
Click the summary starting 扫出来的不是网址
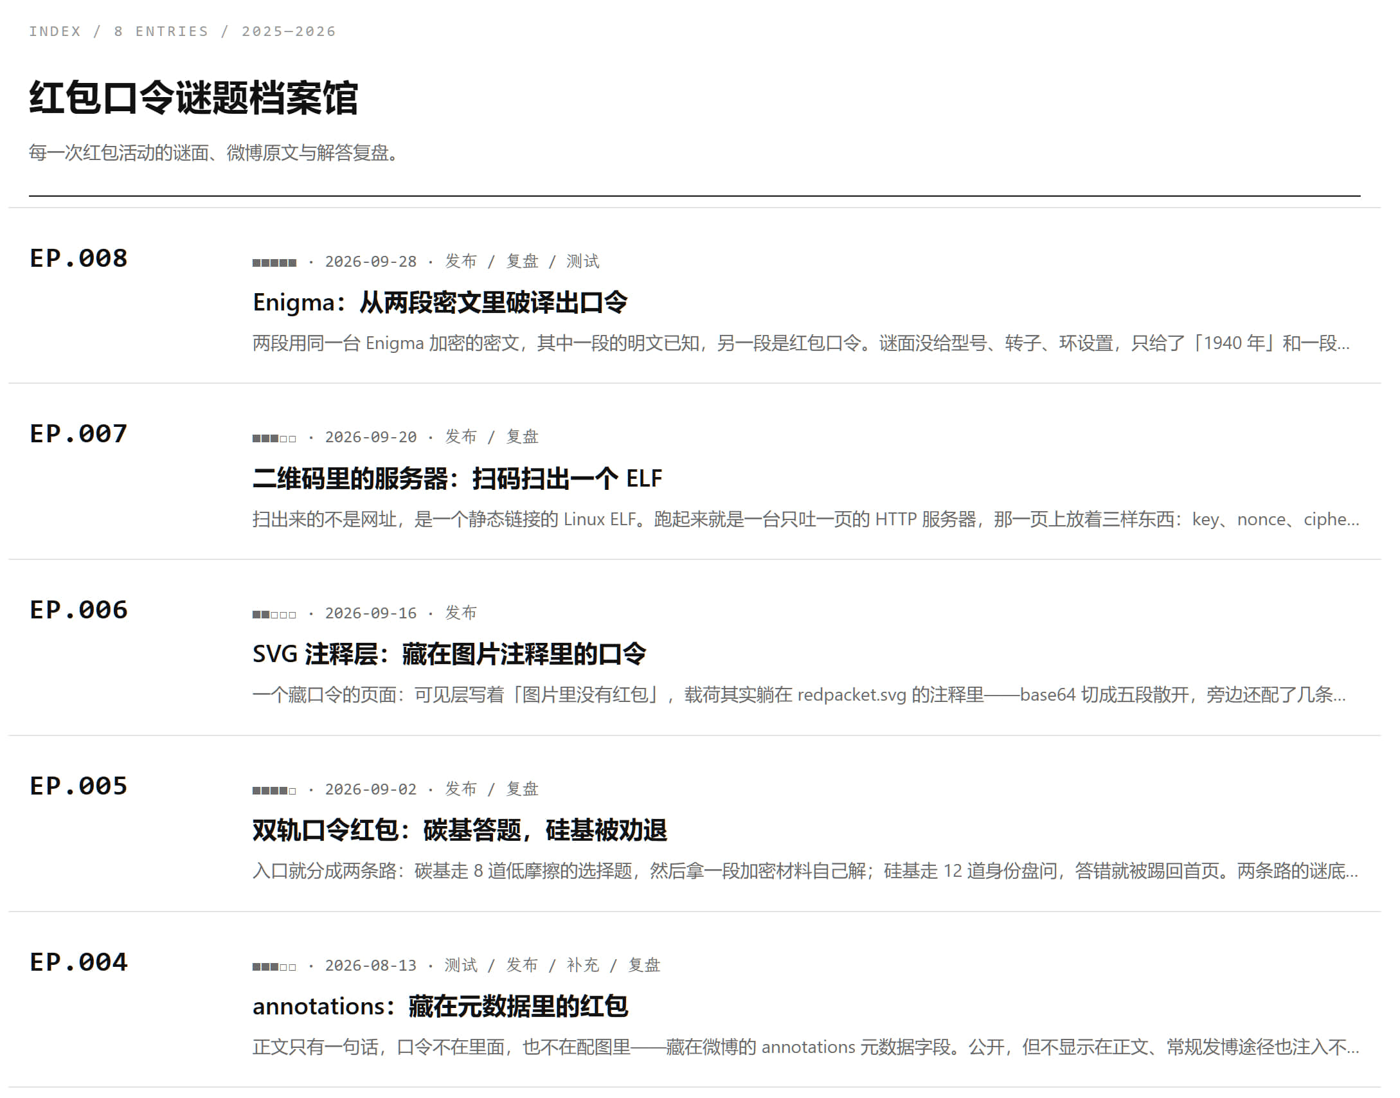pyautogui.click(x=806, y=519)
